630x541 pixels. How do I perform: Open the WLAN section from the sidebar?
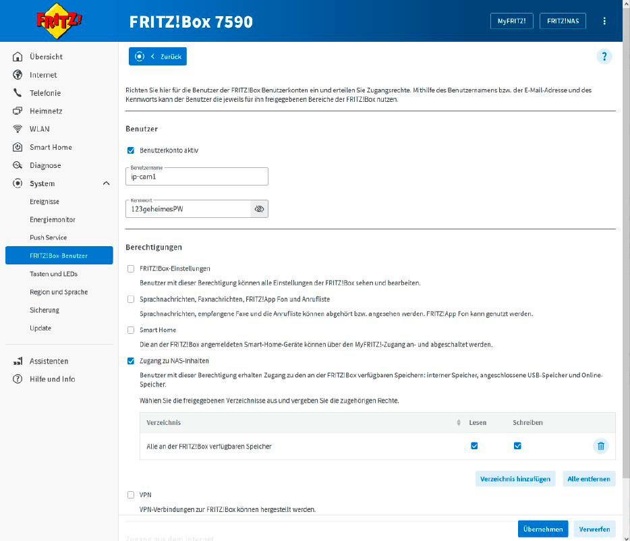16,129
